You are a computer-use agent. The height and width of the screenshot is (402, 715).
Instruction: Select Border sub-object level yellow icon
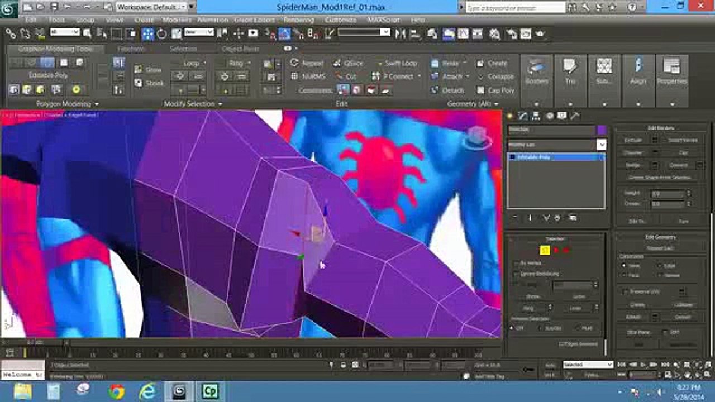(545, 251)
